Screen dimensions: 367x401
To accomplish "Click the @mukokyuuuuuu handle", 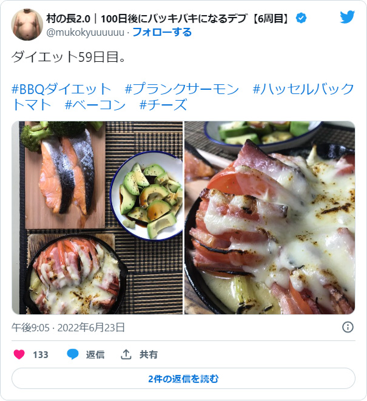I will click(86, 33).
